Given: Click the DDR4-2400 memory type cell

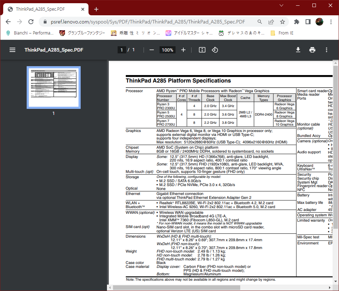Looking at the screenshot, I should click(264, 114).
